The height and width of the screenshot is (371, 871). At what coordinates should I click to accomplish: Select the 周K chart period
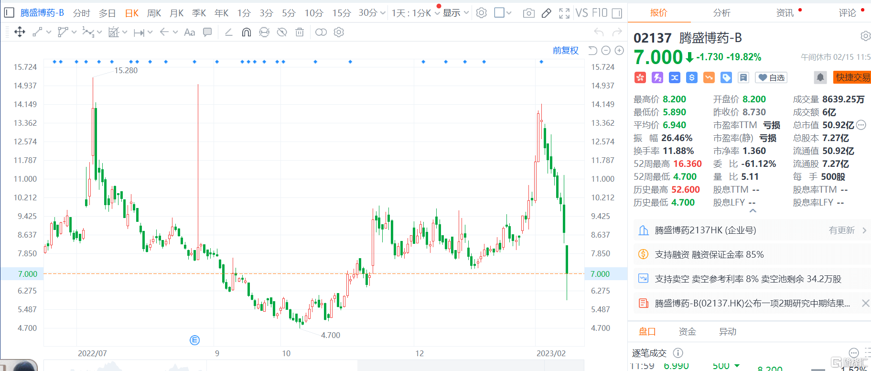click(x=154, y=13)
